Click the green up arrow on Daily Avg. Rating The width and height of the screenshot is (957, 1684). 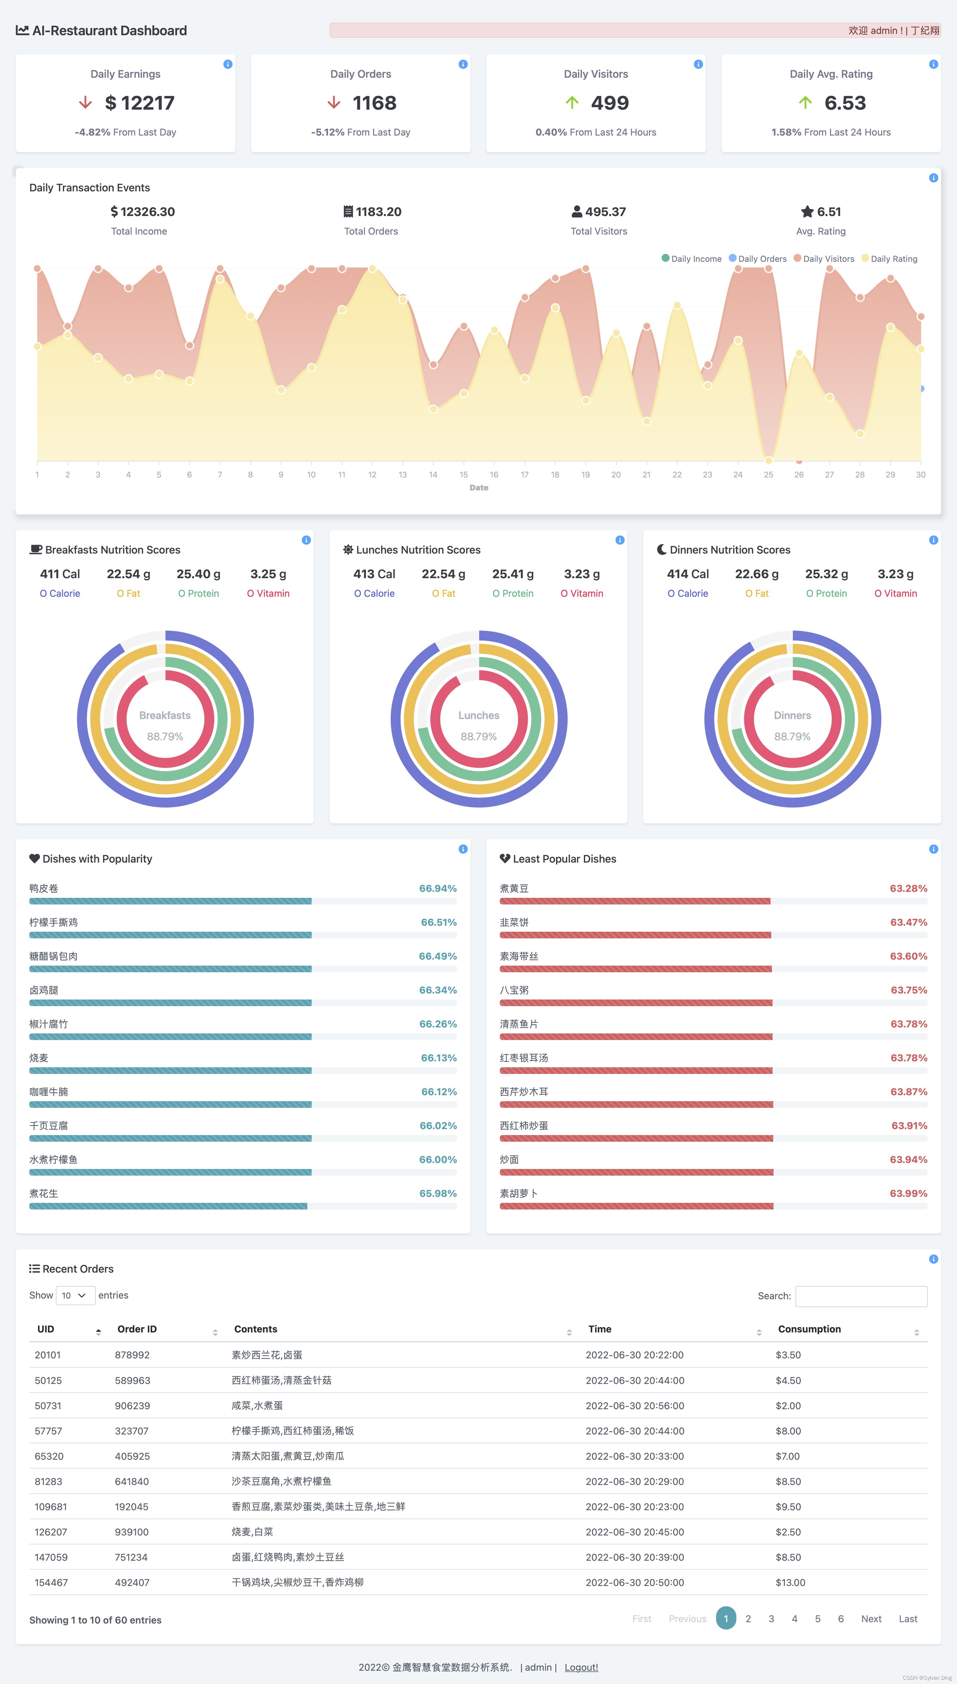click(805, 102)
